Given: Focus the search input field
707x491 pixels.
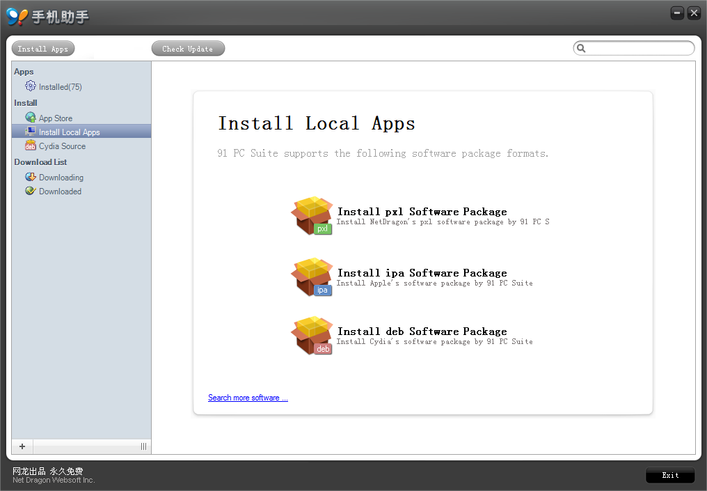Looking at the screenshot, I should pyautogui.click(x=634, y=48).
